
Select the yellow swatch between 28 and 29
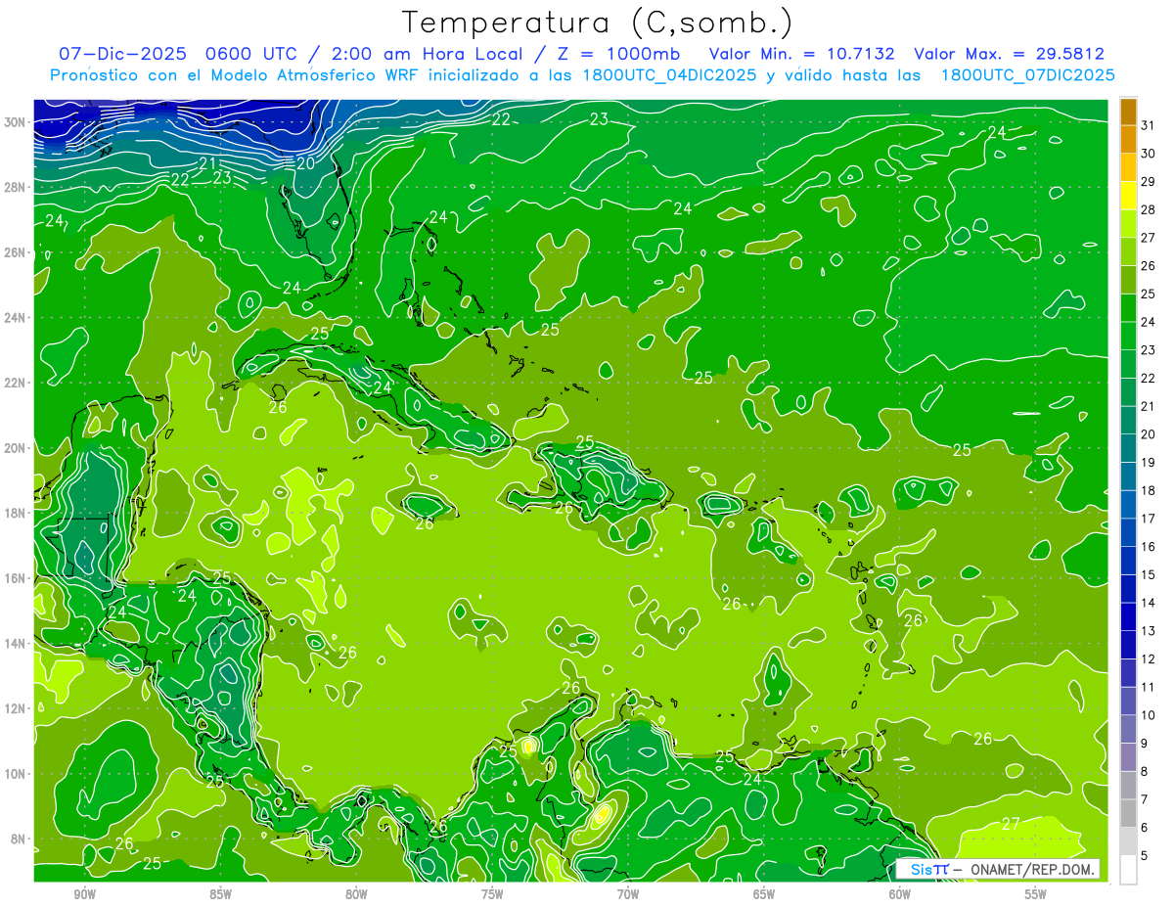[x=1128, y=196]
